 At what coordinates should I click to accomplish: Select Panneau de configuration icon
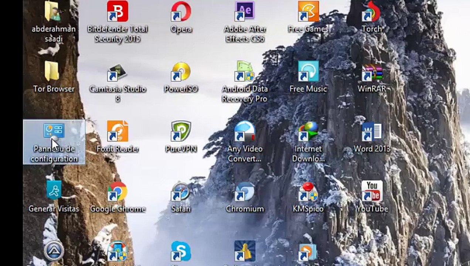click(54, 142)
